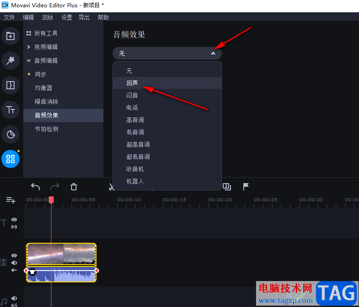Click the audio track music note icon

pos(4,302)
